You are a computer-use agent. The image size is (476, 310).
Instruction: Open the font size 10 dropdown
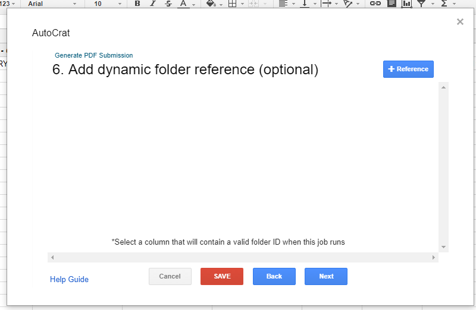click(x=107, y=4)
